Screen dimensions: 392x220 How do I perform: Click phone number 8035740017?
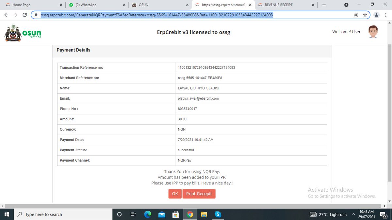click(x=187, y=109)
